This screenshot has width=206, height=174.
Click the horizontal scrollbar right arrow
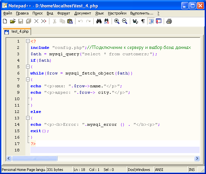click(197, 158)
